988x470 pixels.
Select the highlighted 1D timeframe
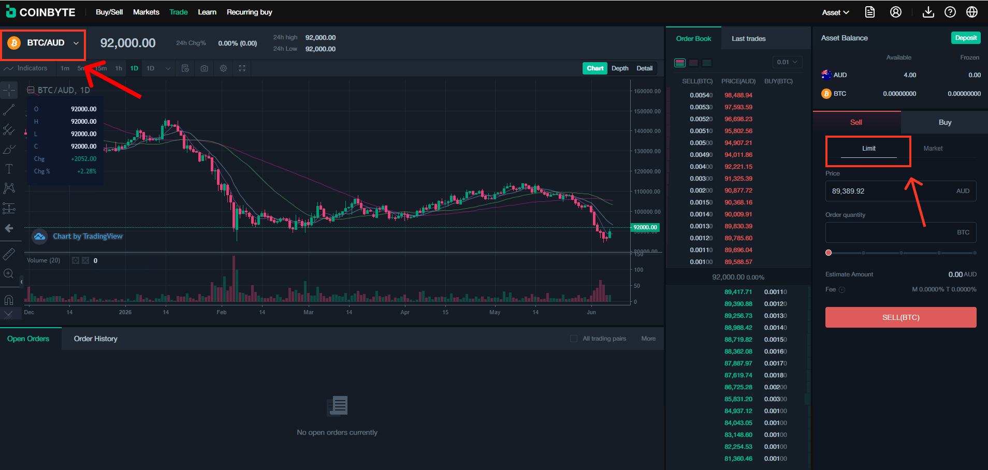[134, 68]
